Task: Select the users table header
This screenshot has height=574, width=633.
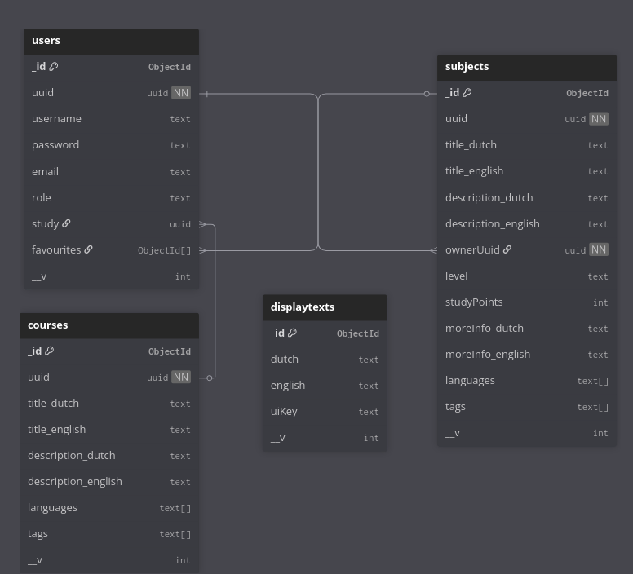Action: point(111,41)
